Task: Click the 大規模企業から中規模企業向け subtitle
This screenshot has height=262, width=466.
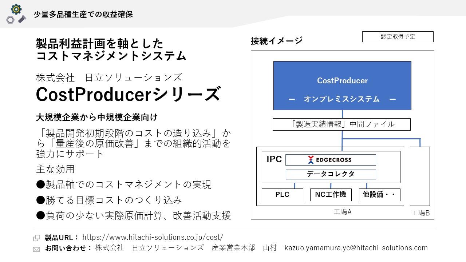Action: (97, 118)
